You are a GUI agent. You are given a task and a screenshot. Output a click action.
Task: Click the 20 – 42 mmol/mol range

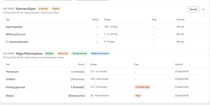(100, 96)
